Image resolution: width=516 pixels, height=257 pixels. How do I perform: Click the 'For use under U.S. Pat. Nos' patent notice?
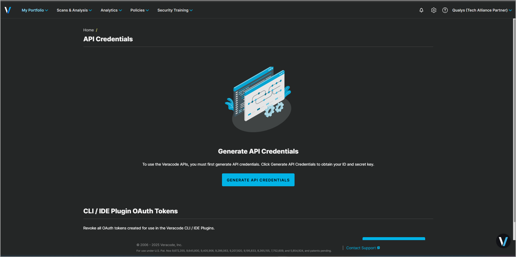click(234, 251)
